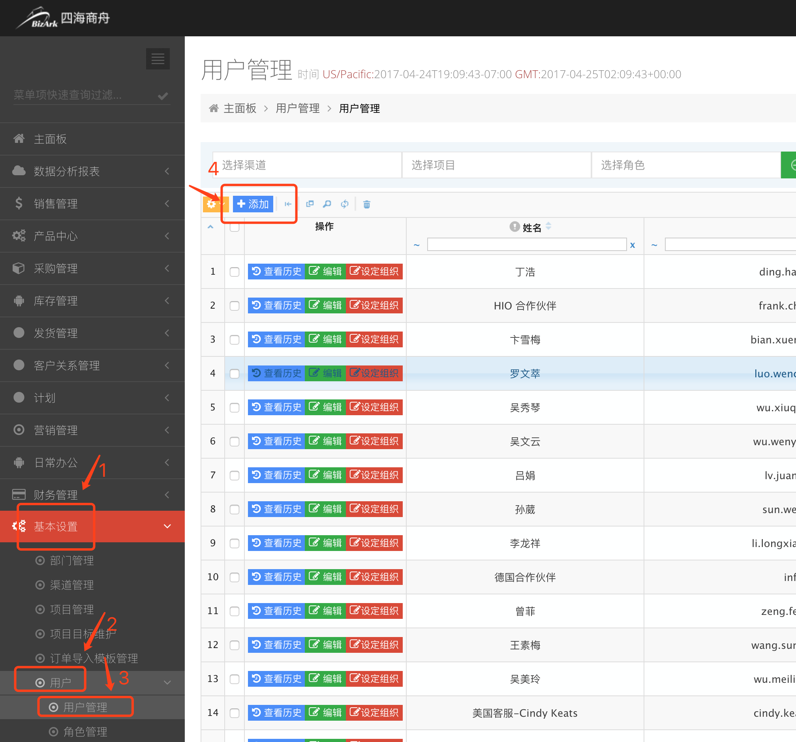Click the tilde operator before 姓名 filter
This screenshot has width=796, height=742.
[x=417, y=245]
